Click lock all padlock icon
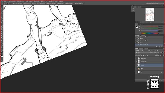The width and height of the screenshot is (165, 93). point(147,55)
